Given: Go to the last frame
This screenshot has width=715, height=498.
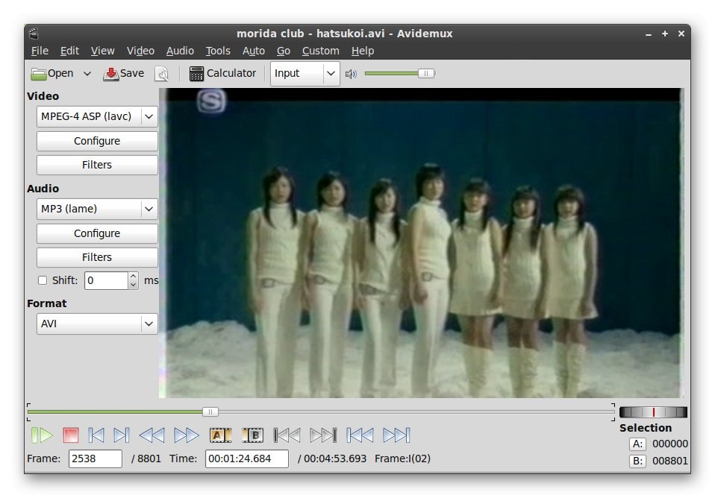Looking at the screenshot, I should [x=396, y=435].
